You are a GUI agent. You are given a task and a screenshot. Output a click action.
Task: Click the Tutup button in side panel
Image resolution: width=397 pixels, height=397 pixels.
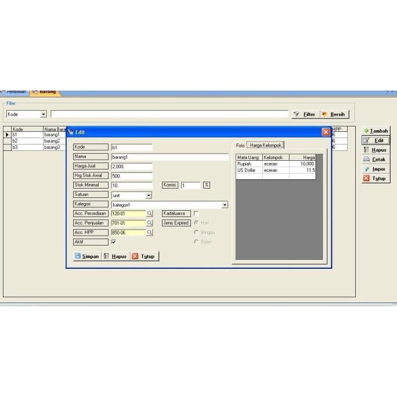pyautogui.click(x=376, y=179)
